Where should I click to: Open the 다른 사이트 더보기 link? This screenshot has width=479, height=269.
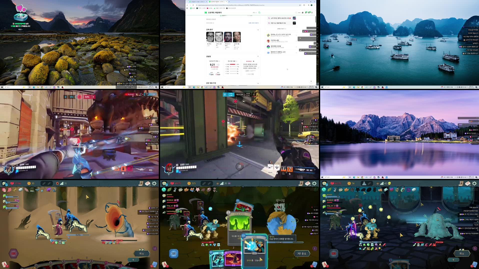(253, 23)
